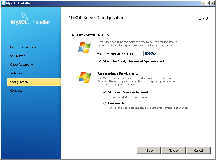
Task: Click the Windows Service Details heading
Action: coord(90,35)
